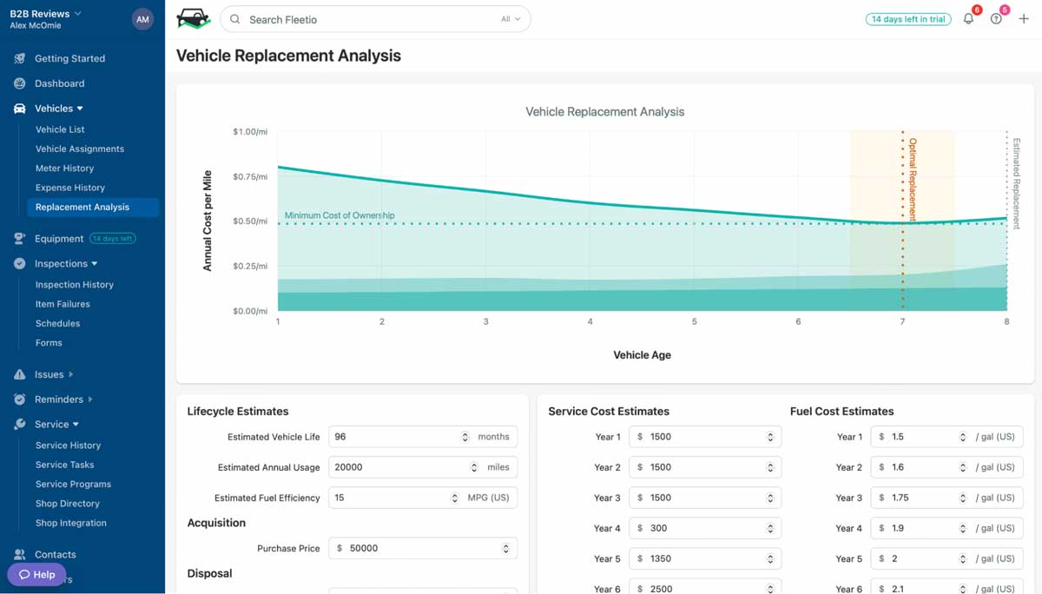Click the Fleetio car logo
This screenshot has height=594, width=1042.
(x=193, y=18)
